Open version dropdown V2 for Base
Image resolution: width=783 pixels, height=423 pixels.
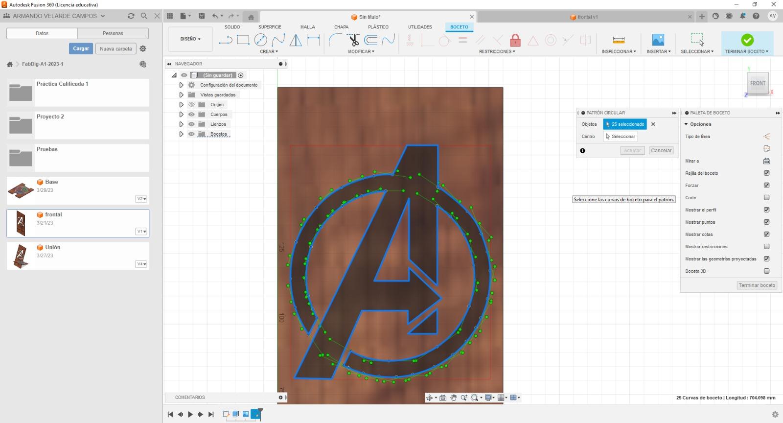click(141, 199)
